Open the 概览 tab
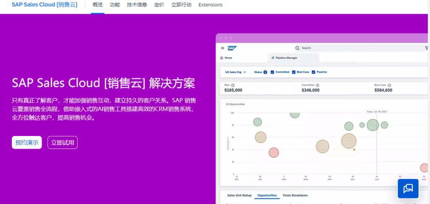Screen dimensions: 430x204 tap(97, 5)
